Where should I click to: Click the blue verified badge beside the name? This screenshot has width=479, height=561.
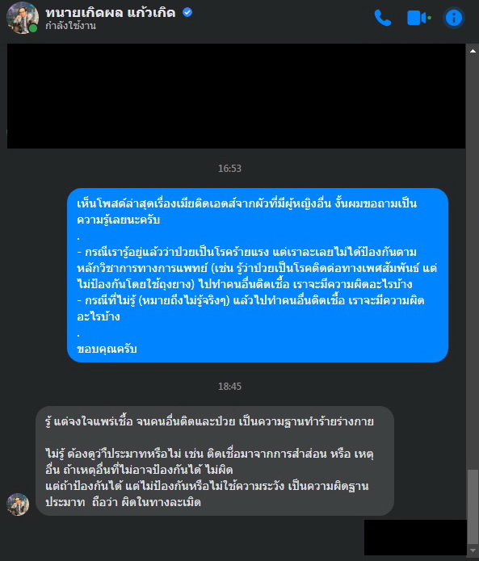187,12
